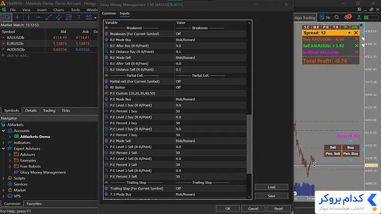
Task: Select the crosshair cursor tool
Action: coord(17,18)
